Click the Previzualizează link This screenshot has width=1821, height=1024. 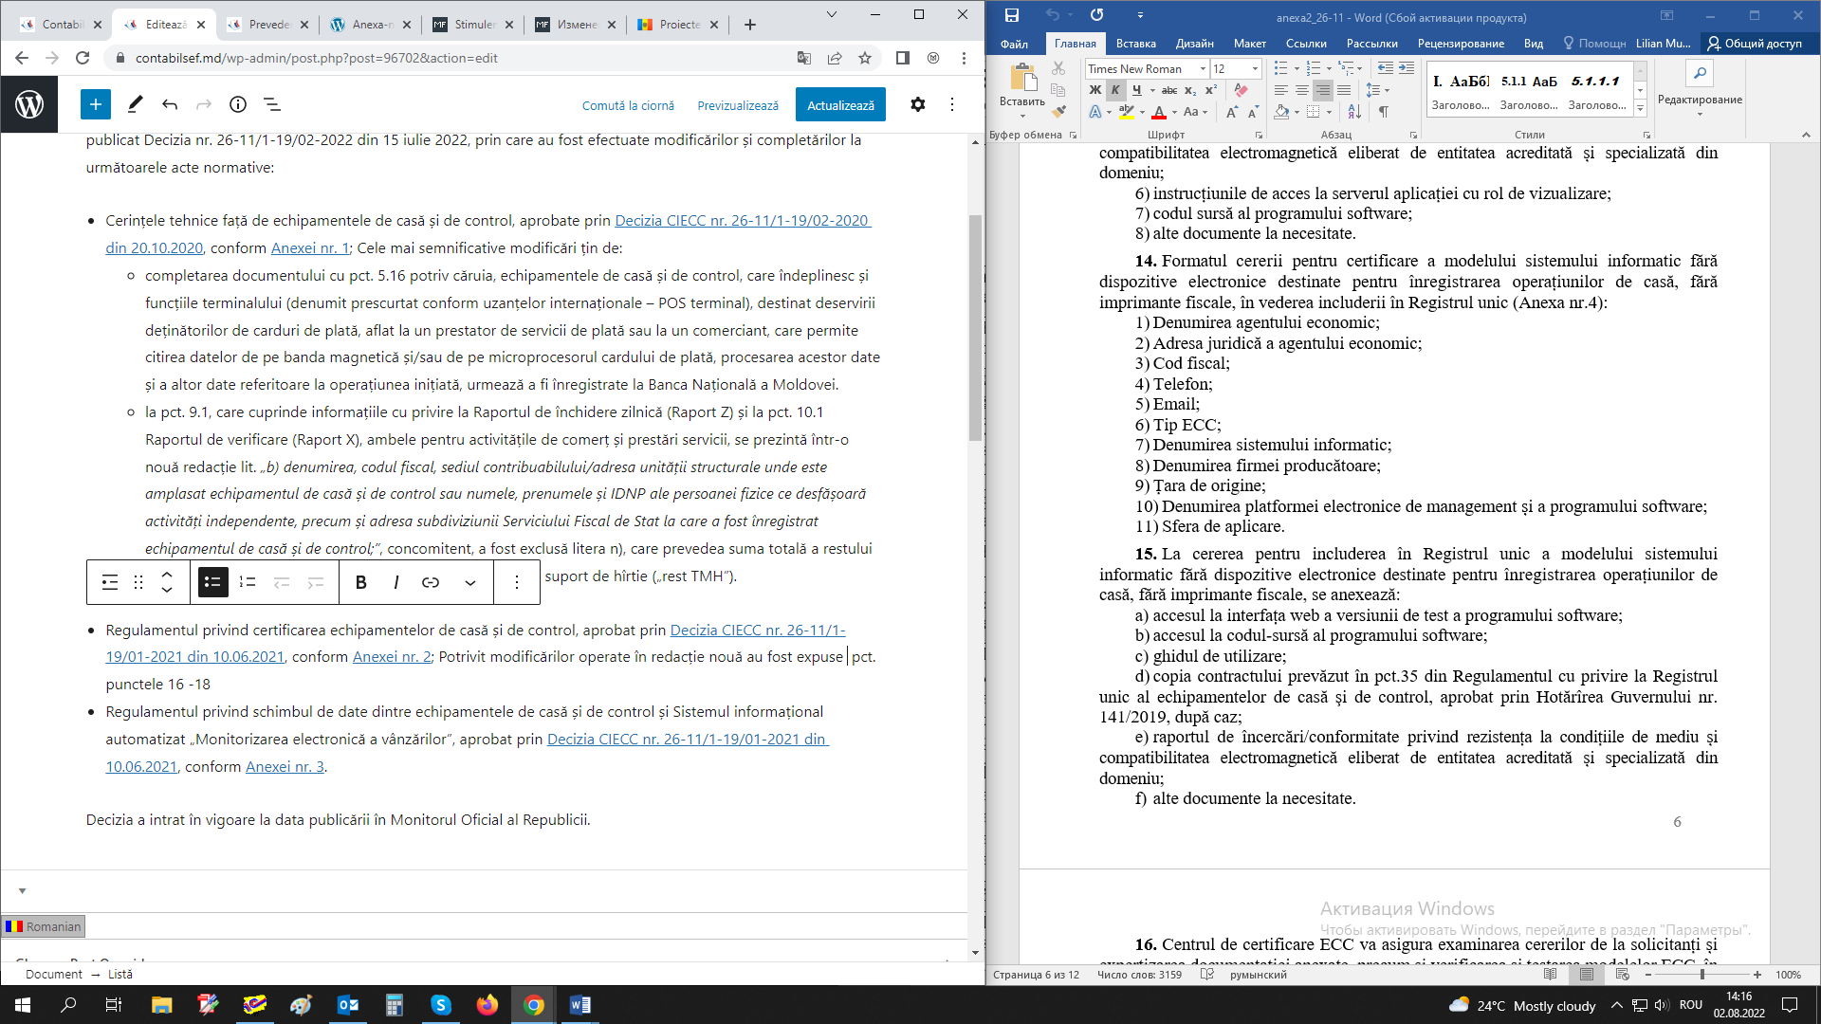(x=738, y=105)
